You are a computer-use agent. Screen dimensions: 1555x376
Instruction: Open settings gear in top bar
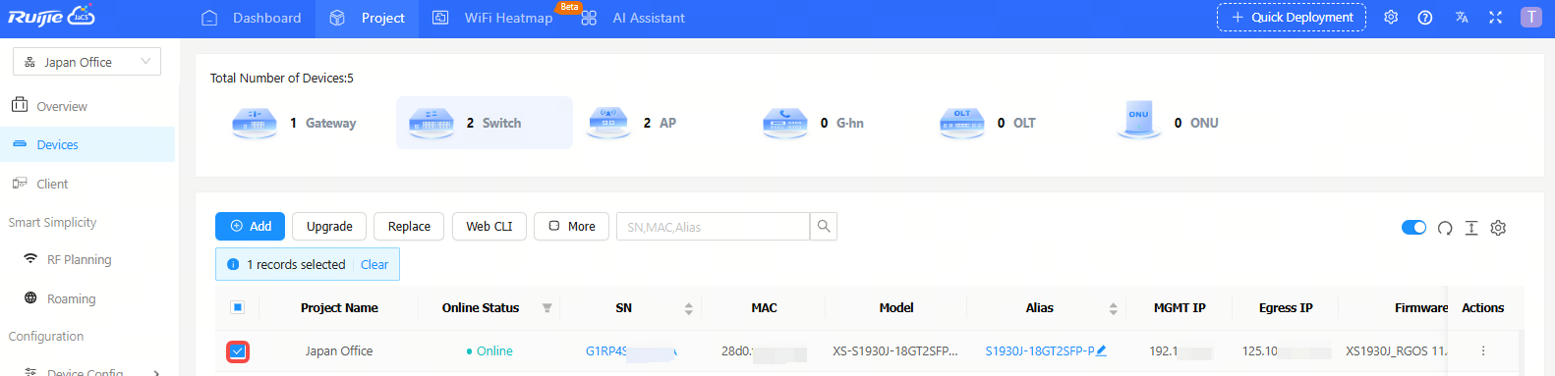[1391, 18]
